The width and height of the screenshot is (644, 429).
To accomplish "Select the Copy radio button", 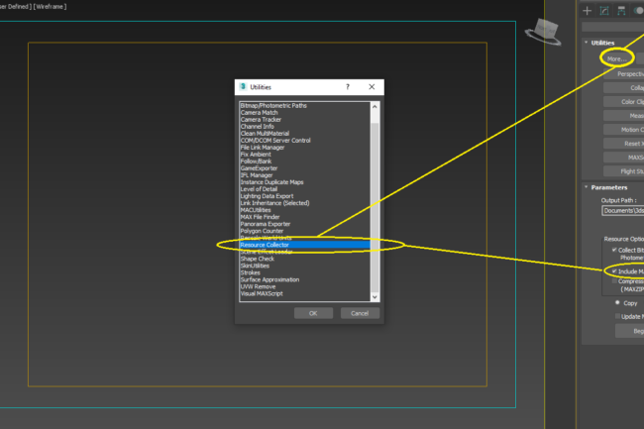I will click(617, 303).
